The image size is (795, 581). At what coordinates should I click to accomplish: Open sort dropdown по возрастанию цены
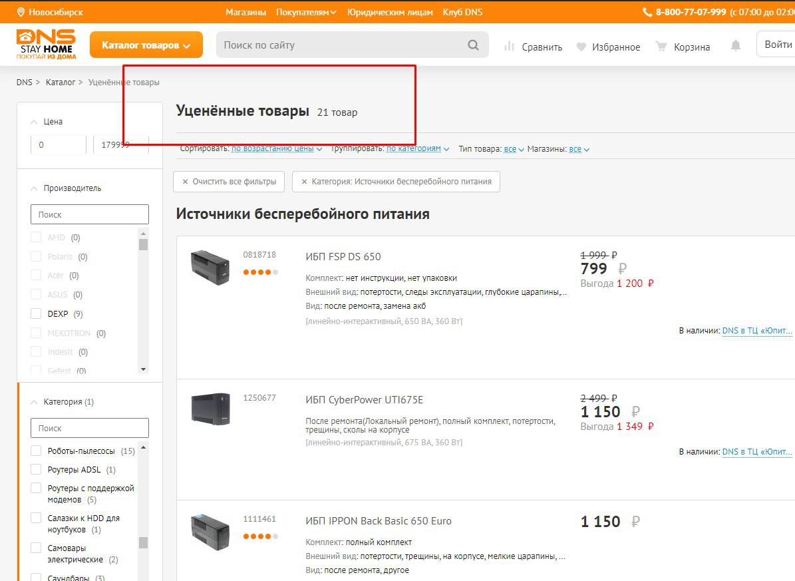tap(276, 148)
